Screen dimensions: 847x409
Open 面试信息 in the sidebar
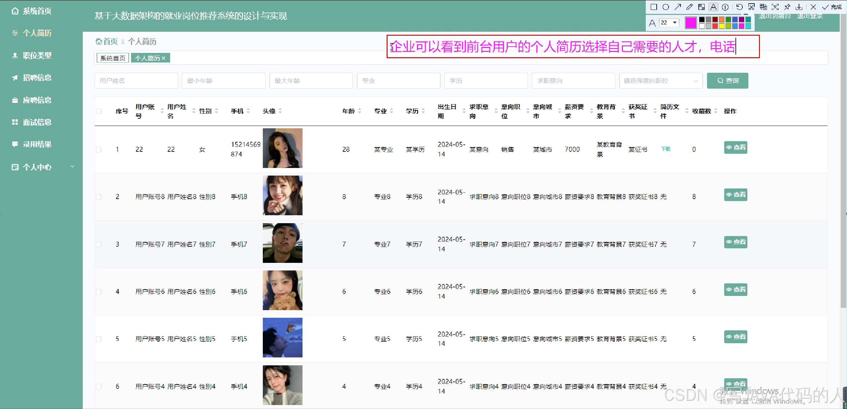[37, 122]
